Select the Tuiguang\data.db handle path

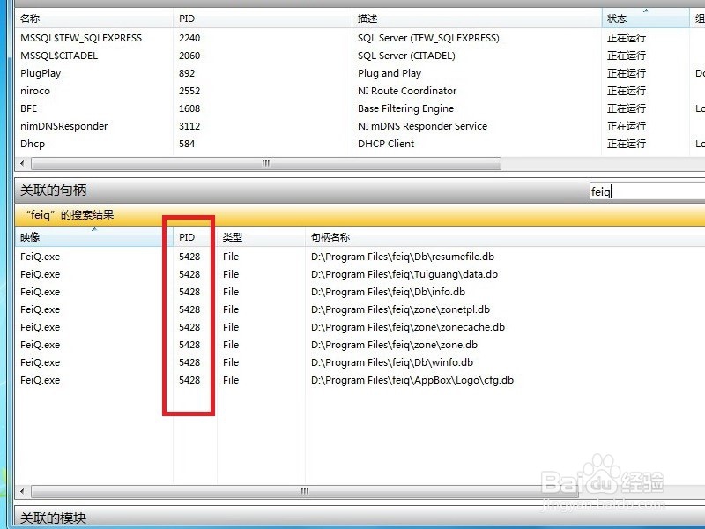coord(404,274)
